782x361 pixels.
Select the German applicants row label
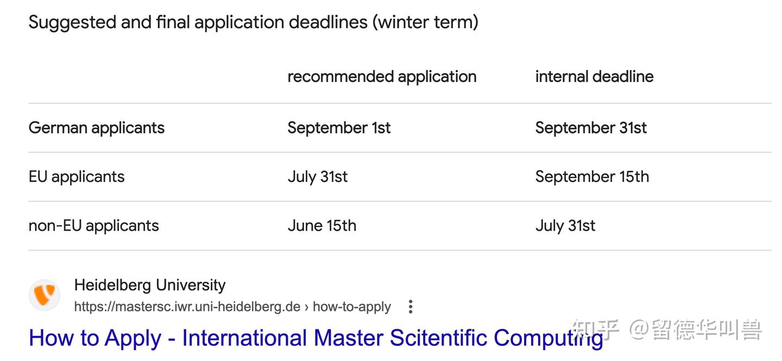(x=97, y=128)
